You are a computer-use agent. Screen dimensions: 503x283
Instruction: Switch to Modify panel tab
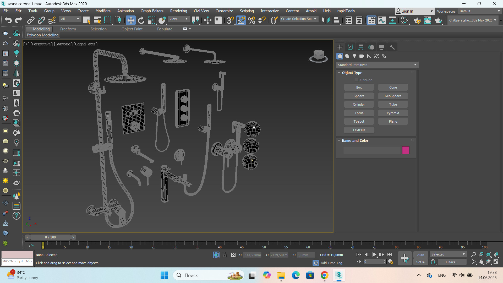pos(350,47)
